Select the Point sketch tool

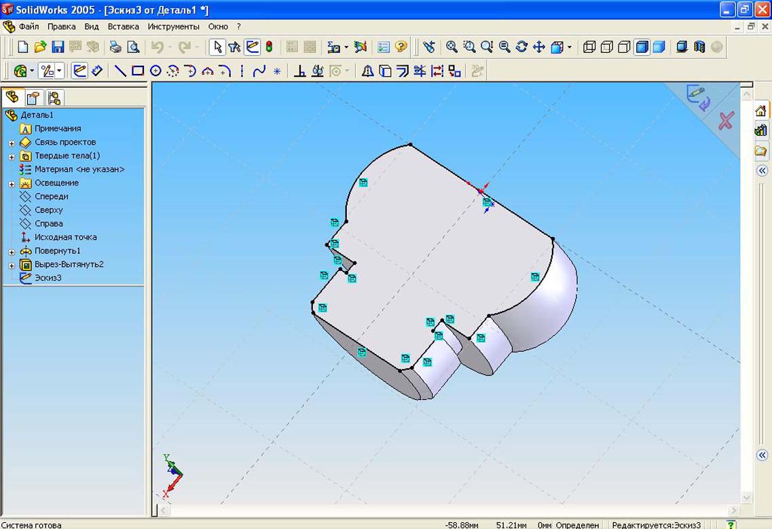277,71
